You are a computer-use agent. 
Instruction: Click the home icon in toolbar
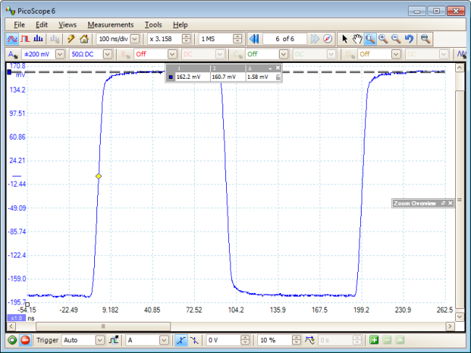(84, 38)
